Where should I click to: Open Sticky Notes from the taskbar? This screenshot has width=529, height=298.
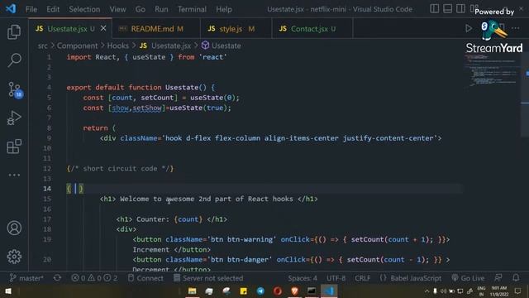coord(243,291)
